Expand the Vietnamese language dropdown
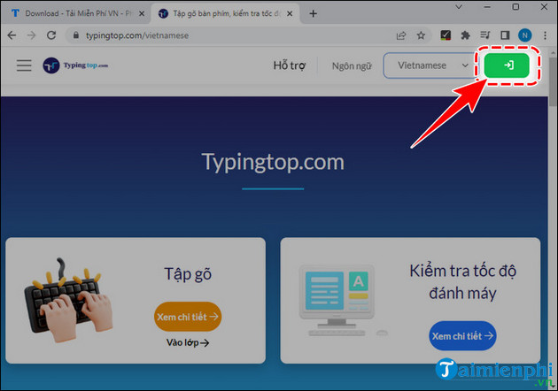Screen dimensions: 558x391 point(430,65)
